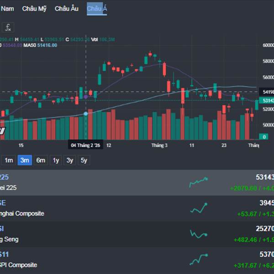Image resolution: width=274 pixels, height=274 pixels.
Task: Pick the 3y time range
Action: click(70, 160)
